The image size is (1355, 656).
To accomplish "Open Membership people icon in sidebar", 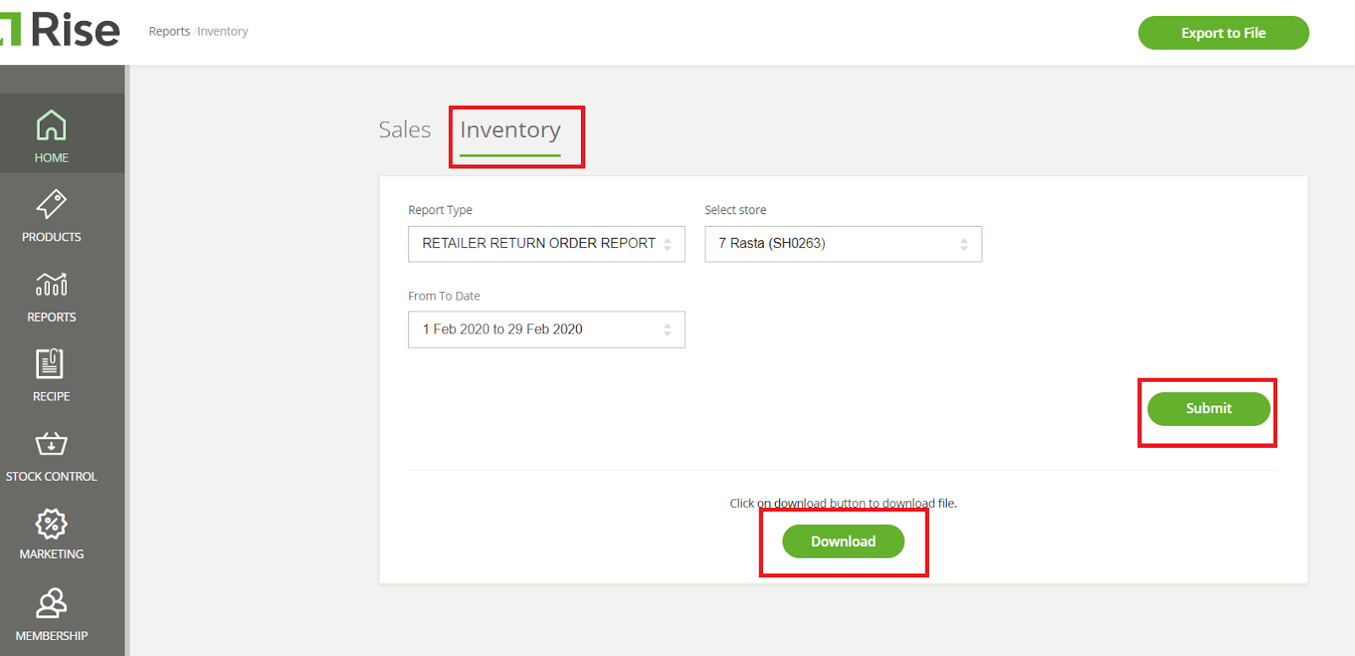I will [x=51, y=604].
